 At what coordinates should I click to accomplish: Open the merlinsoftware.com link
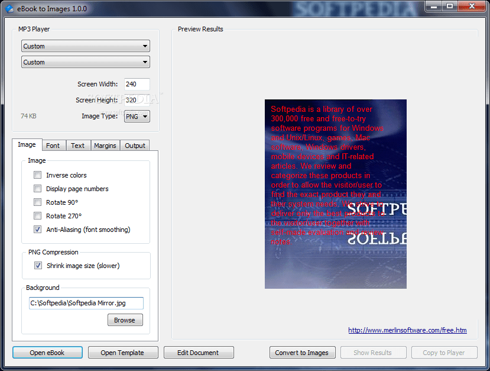coord(407,330)
